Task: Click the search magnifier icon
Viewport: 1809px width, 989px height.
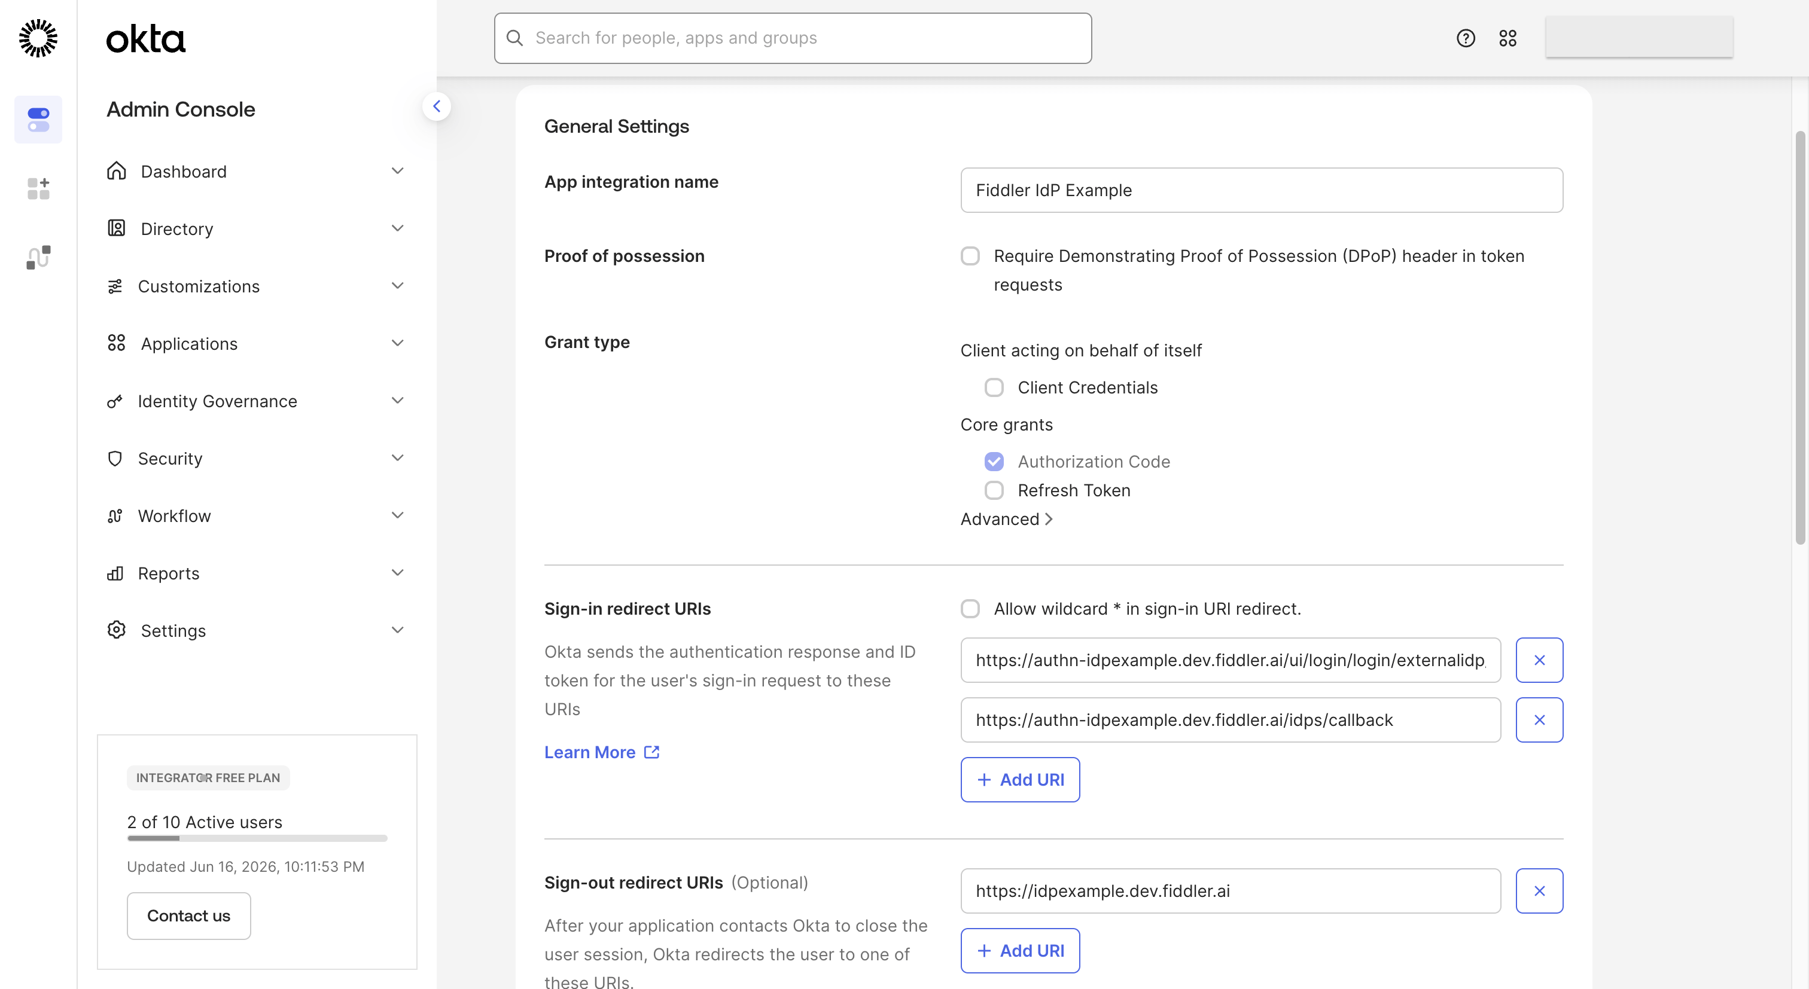Action: 514,38
